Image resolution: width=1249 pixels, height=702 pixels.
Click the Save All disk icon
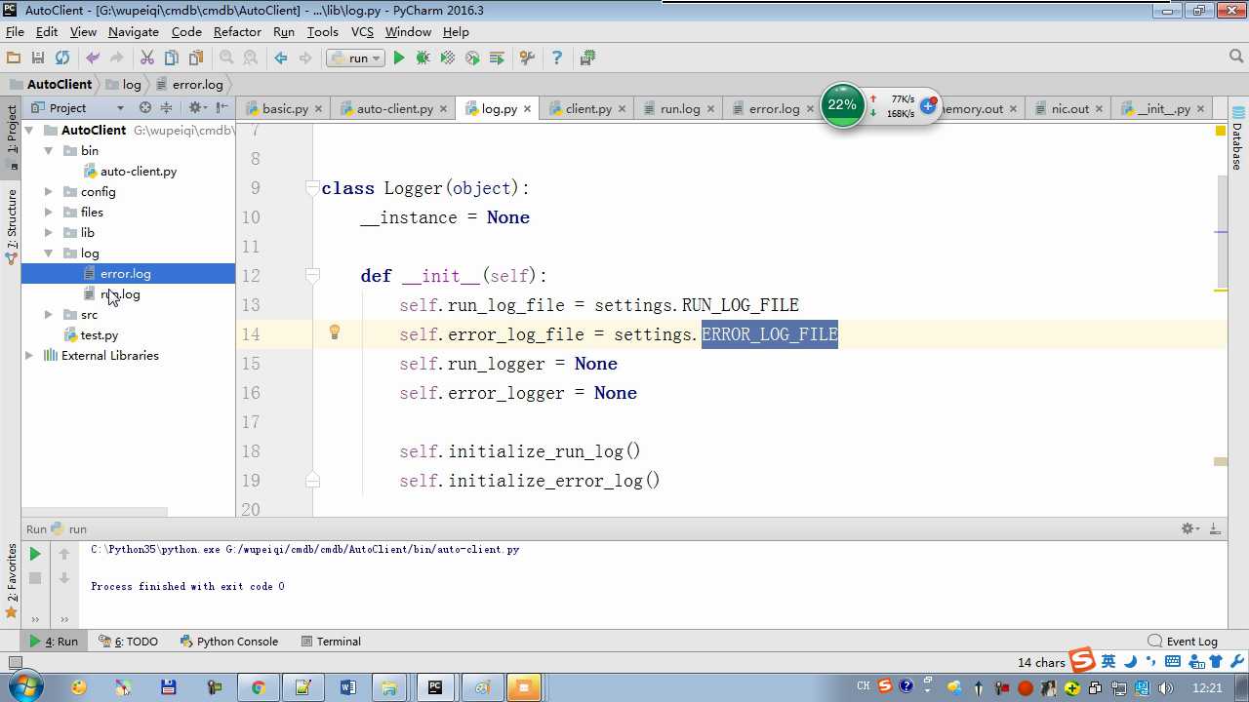coord(38,58)
